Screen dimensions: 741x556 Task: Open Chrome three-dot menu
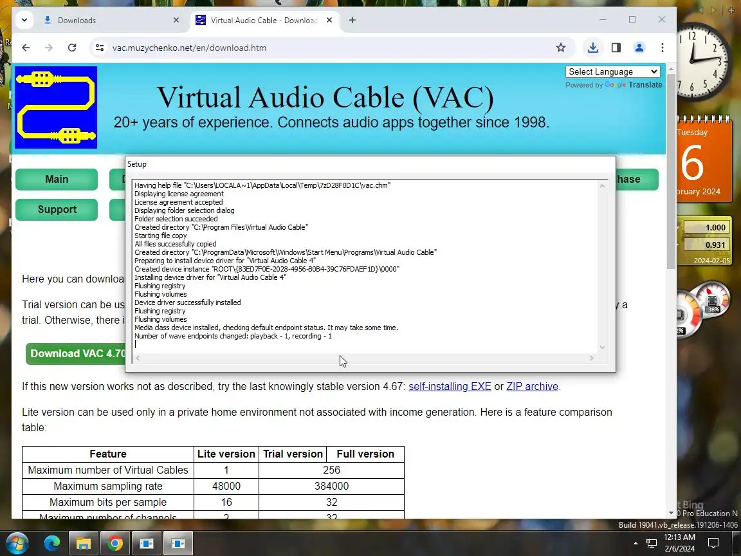pyautogui.click(x=662, y=48)
